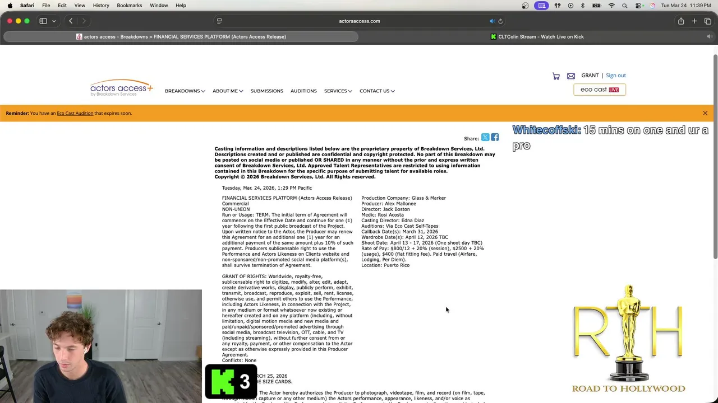Click the 'Tuesday, Mar. 24, 2026' timestamp
This screenshot has width=718, height=403.
266,188
